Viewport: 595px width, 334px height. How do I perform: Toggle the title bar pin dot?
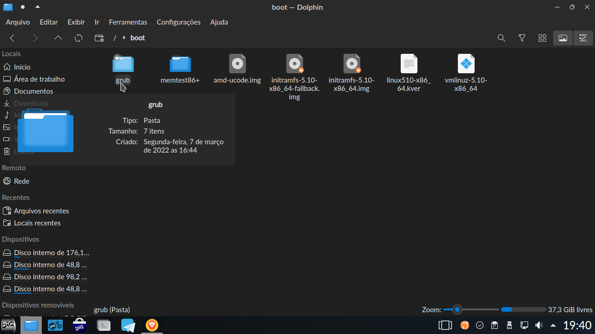click(x=23, y=7)
